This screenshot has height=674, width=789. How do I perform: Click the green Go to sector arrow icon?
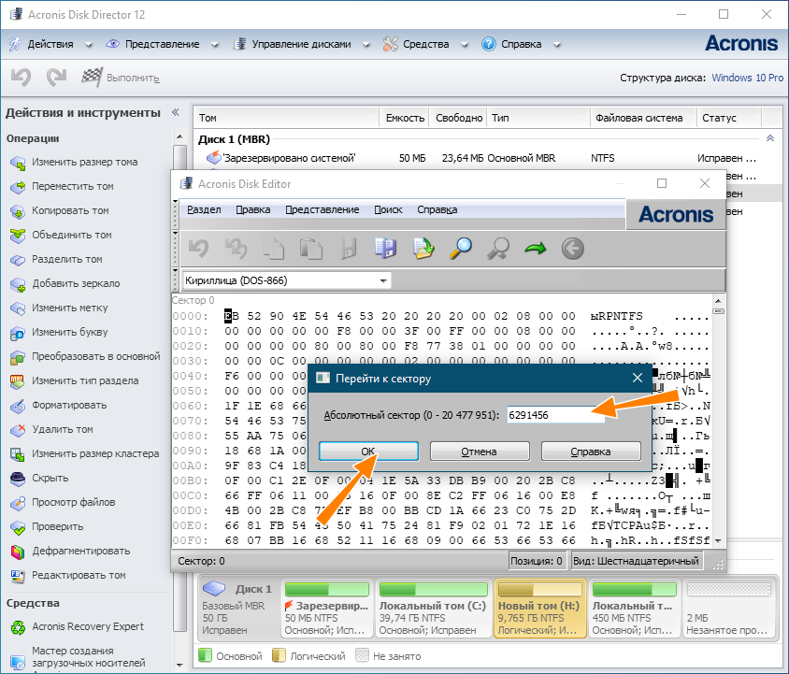point(535,248)
